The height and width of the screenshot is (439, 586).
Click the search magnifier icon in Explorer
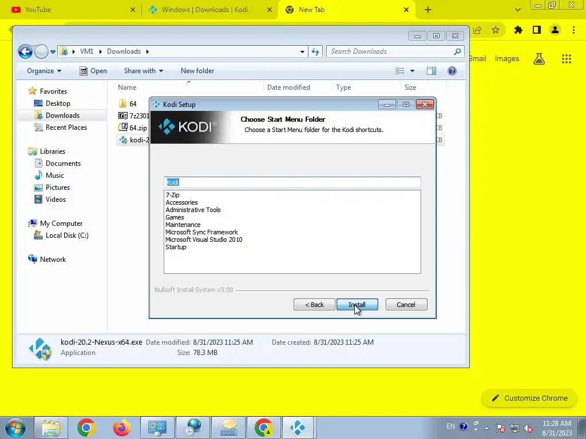(x=457, y=51)
